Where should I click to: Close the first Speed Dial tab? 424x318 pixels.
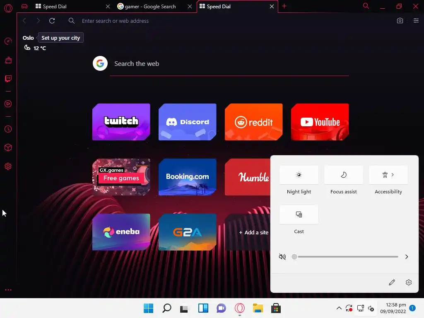(108, 6)
